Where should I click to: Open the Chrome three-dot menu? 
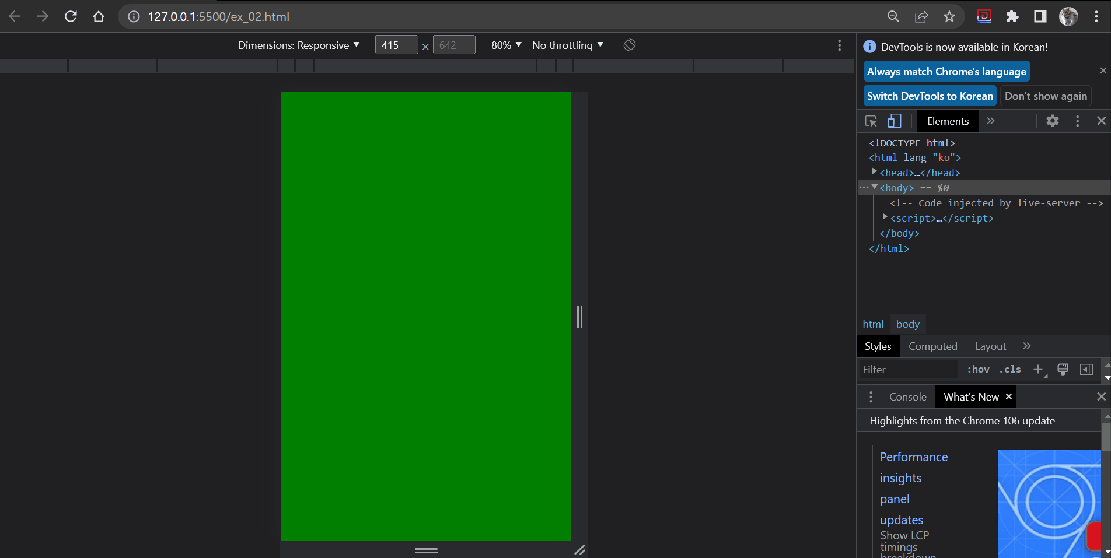click(x=1096, y=16)
